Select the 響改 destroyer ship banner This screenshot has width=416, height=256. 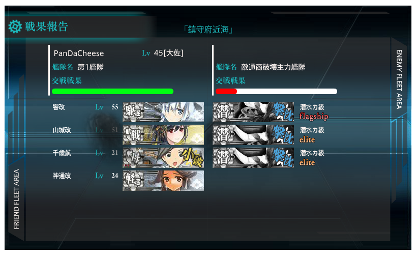(163, 112)
